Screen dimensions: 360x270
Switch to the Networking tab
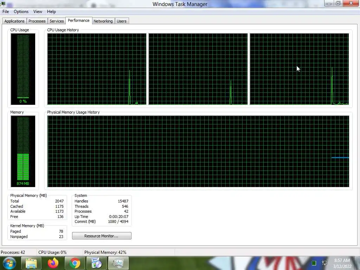[x=103, y=21]
